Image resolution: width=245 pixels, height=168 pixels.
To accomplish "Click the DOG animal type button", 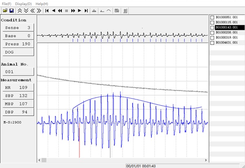I will click(x=17, y=52).
